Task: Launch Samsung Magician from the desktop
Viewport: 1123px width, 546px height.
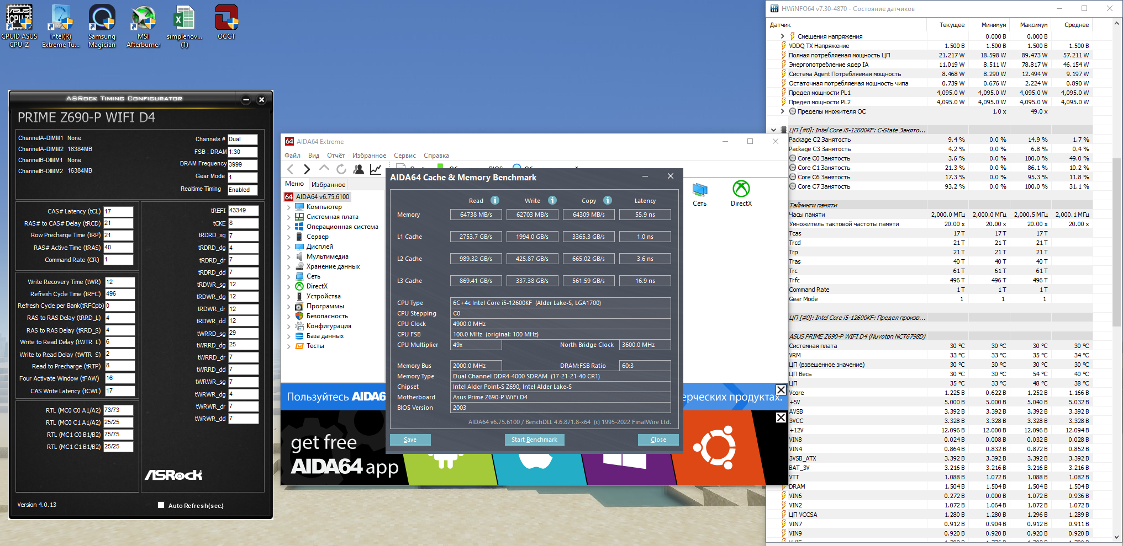Action: click(x=102, y=26)
